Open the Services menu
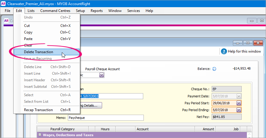Image resolution: width=266 pixels, height=138 pixels. pyautogui.click(x=134, y=11)
